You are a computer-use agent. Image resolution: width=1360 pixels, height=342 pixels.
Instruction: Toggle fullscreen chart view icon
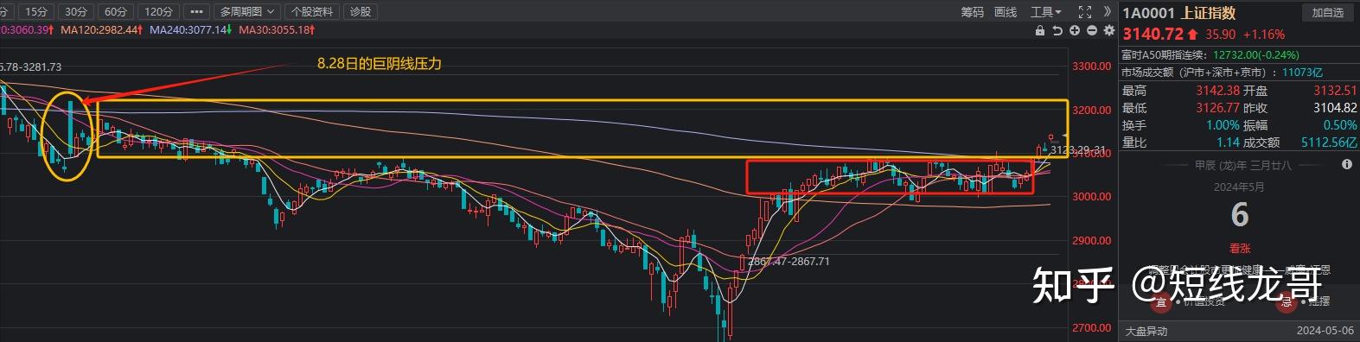pos(1085,12)
